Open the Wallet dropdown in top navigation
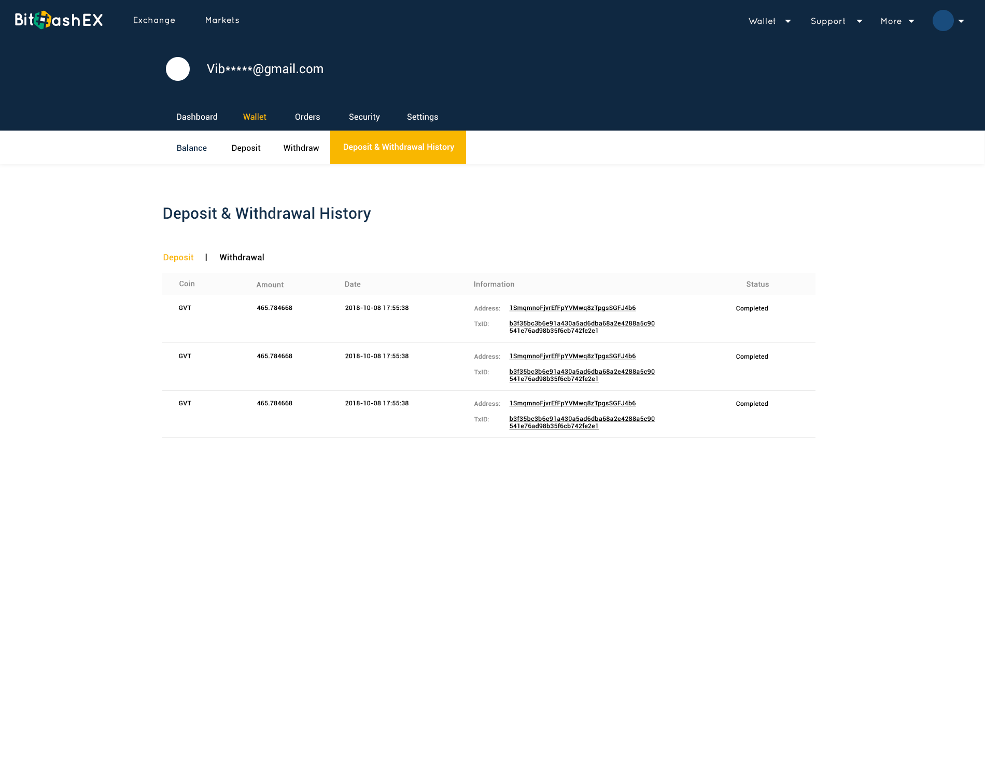The image size is (985, 767). click(x=769, y=21)
